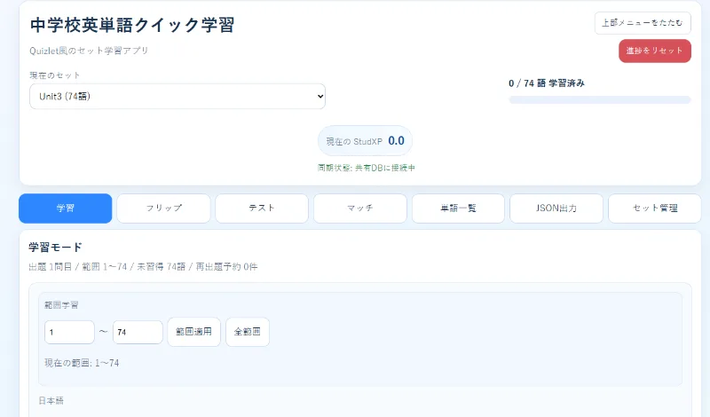Click the 日本語 label
Image resolution: width=710 pixels, height=417 pixels.
51,401
